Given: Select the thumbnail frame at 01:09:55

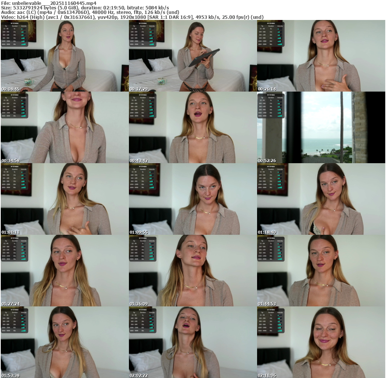Looking at the screenshot, I should pyautogui.click(x=193, y=199).
